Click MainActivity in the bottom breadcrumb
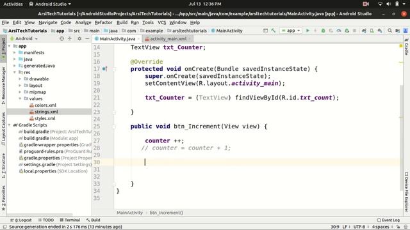The height and width of the screenshot is (230, 410). pos(129,213)
